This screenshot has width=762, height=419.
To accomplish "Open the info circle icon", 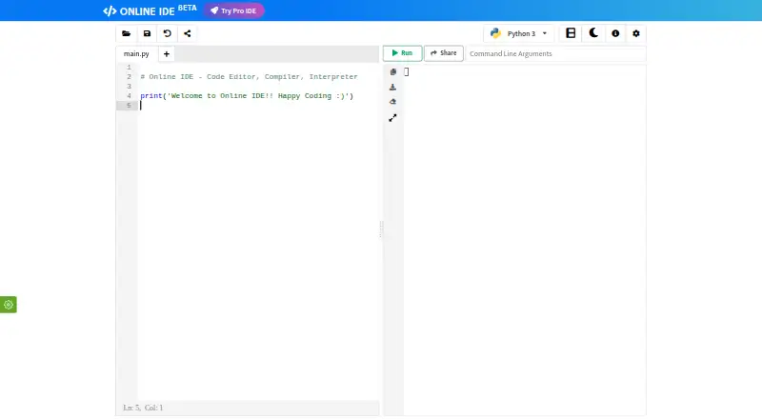I will (615, 33).
